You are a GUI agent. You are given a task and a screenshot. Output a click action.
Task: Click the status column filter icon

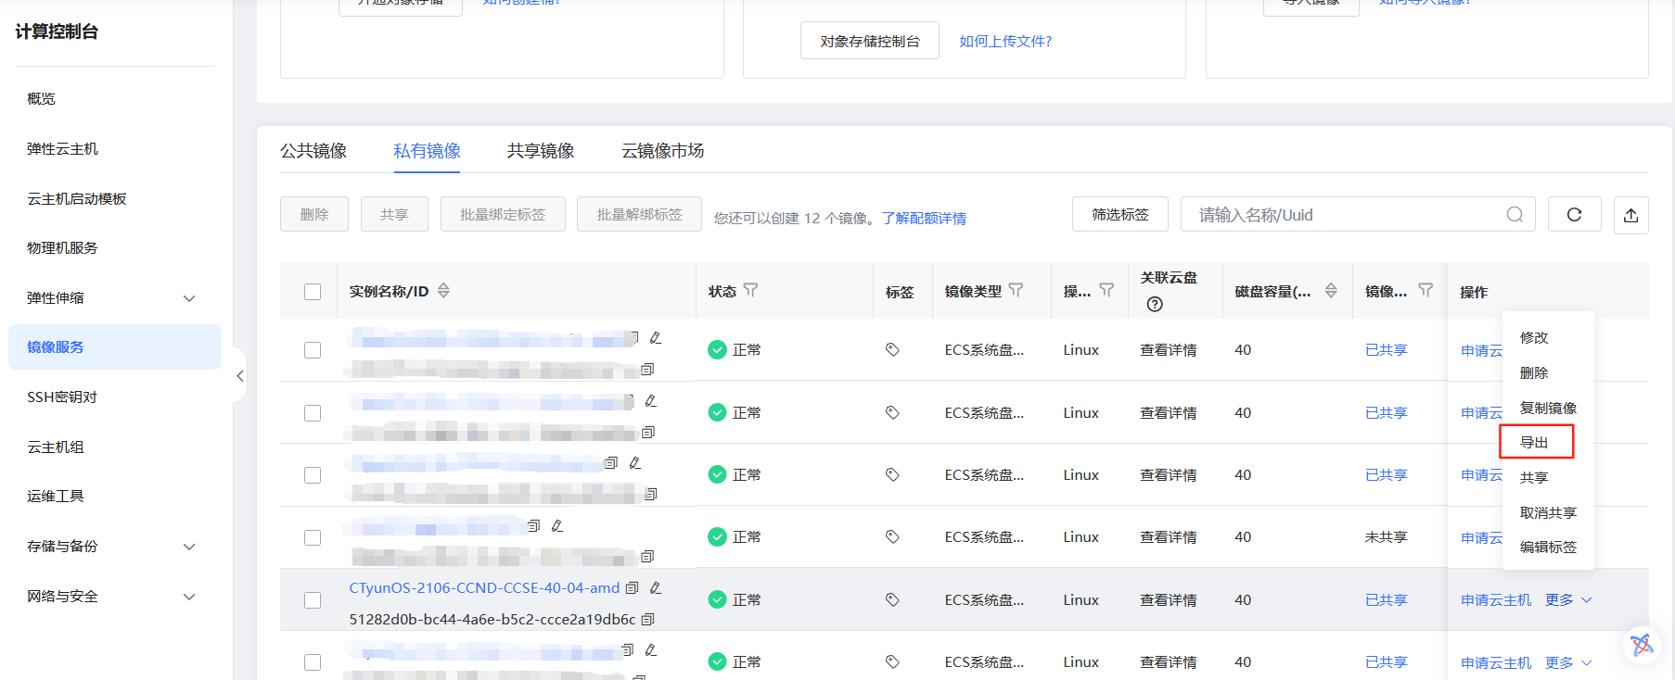tap(750, 291)
